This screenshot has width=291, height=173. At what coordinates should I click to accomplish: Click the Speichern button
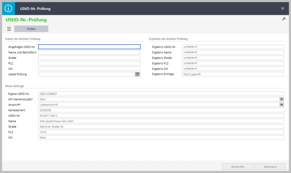coord(270,167)
